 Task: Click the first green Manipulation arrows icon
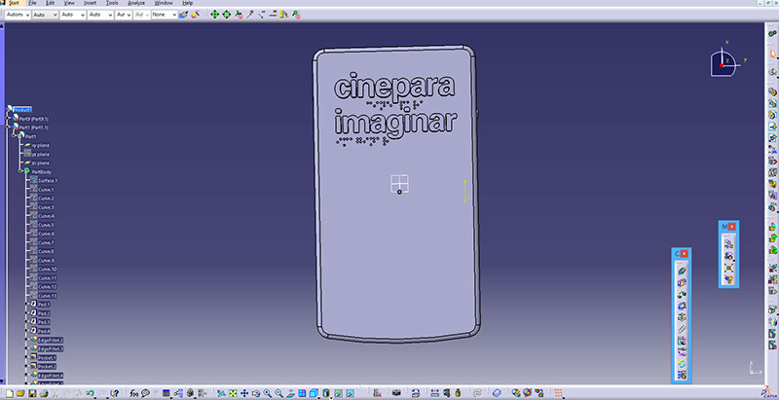coord(214,15)
